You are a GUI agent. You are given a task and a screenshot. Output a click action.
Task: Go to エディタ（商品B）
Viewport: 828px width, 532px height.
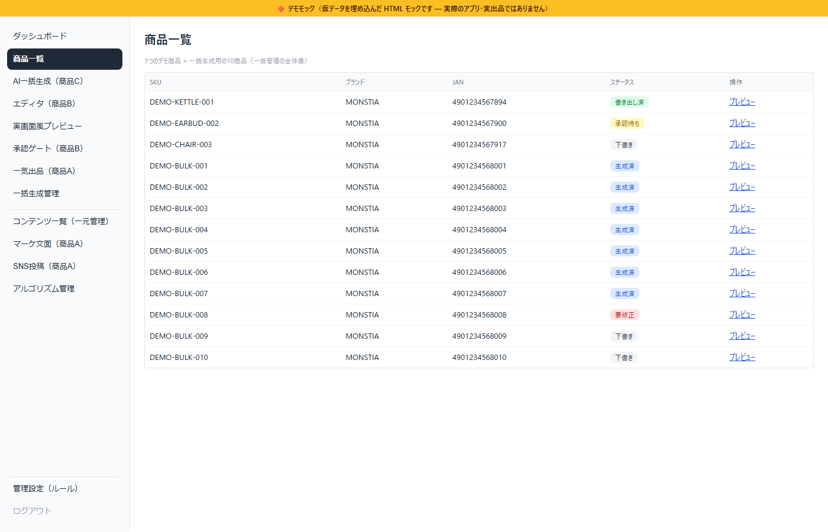tap(64, 104)
